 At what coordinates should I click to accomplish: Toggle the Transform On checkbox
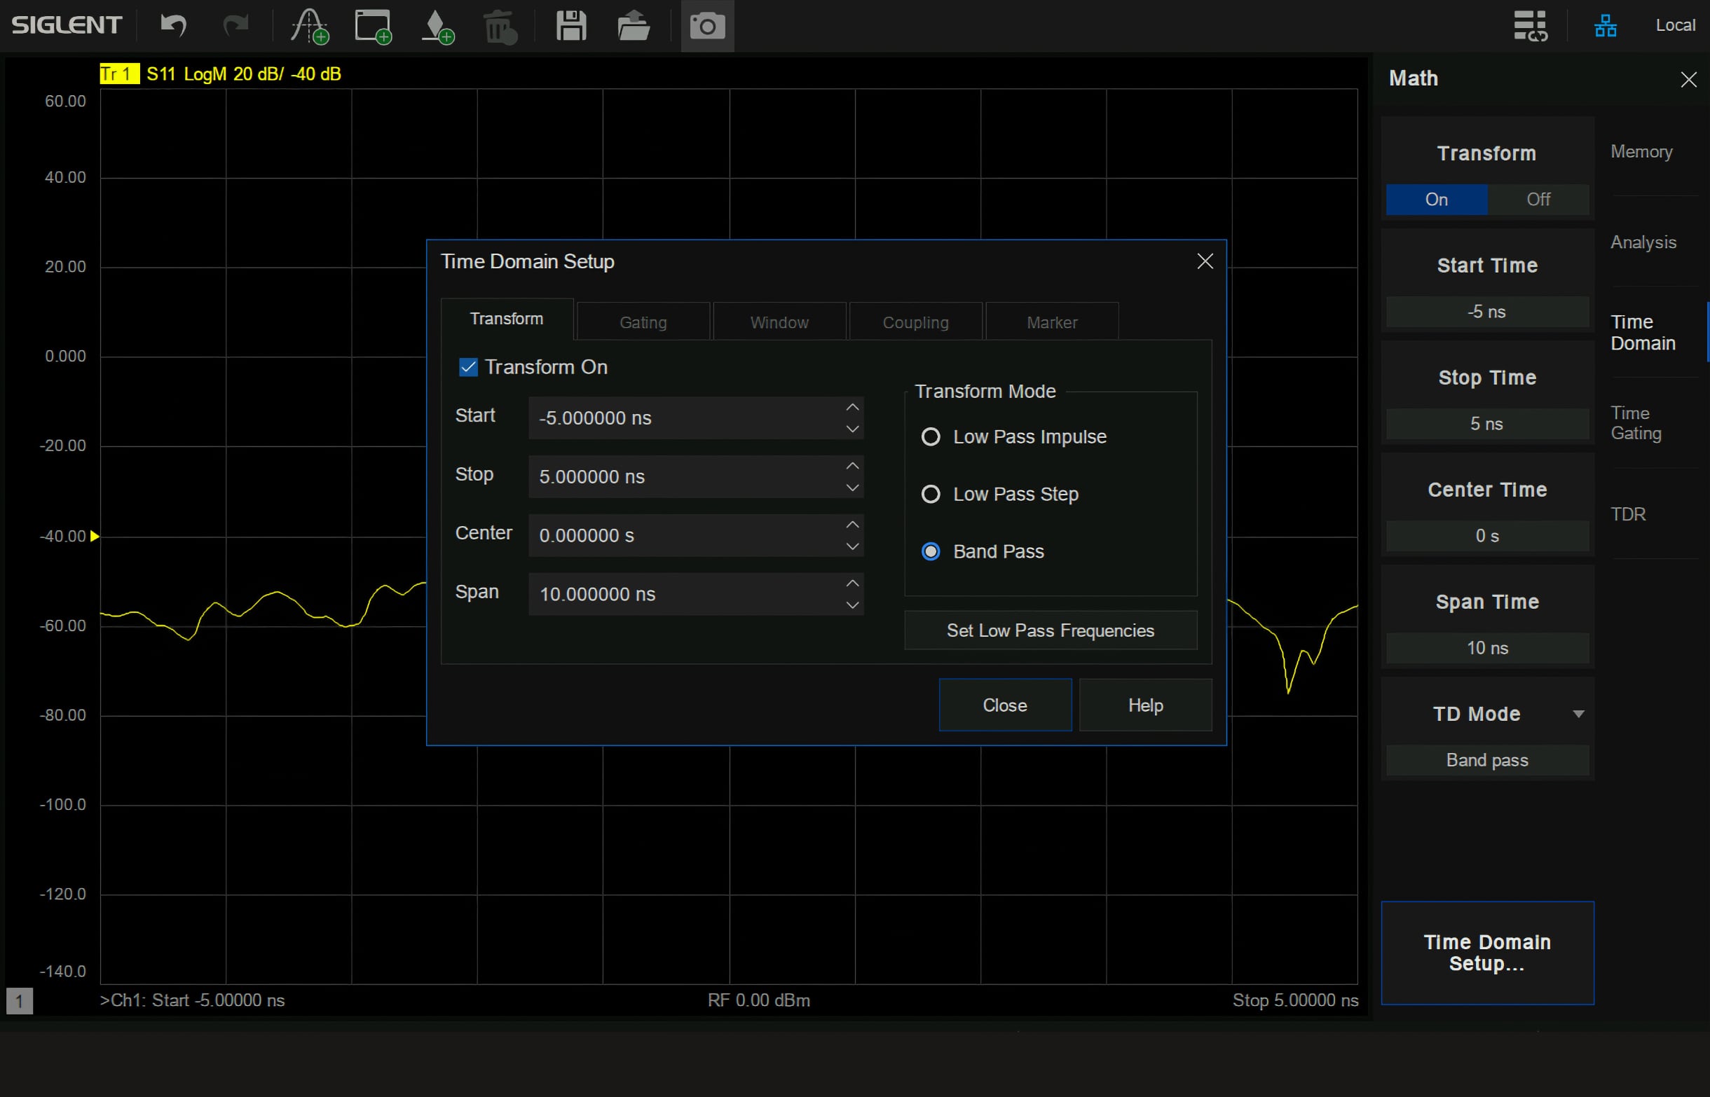point(468,367)
